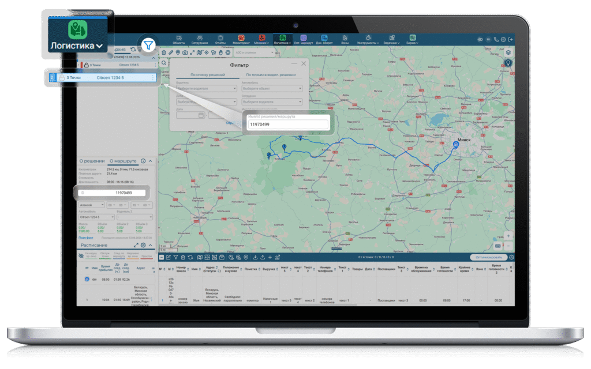Click the funnel filter icon beside the archive tab
591x369 pixels.
[148, 45]
